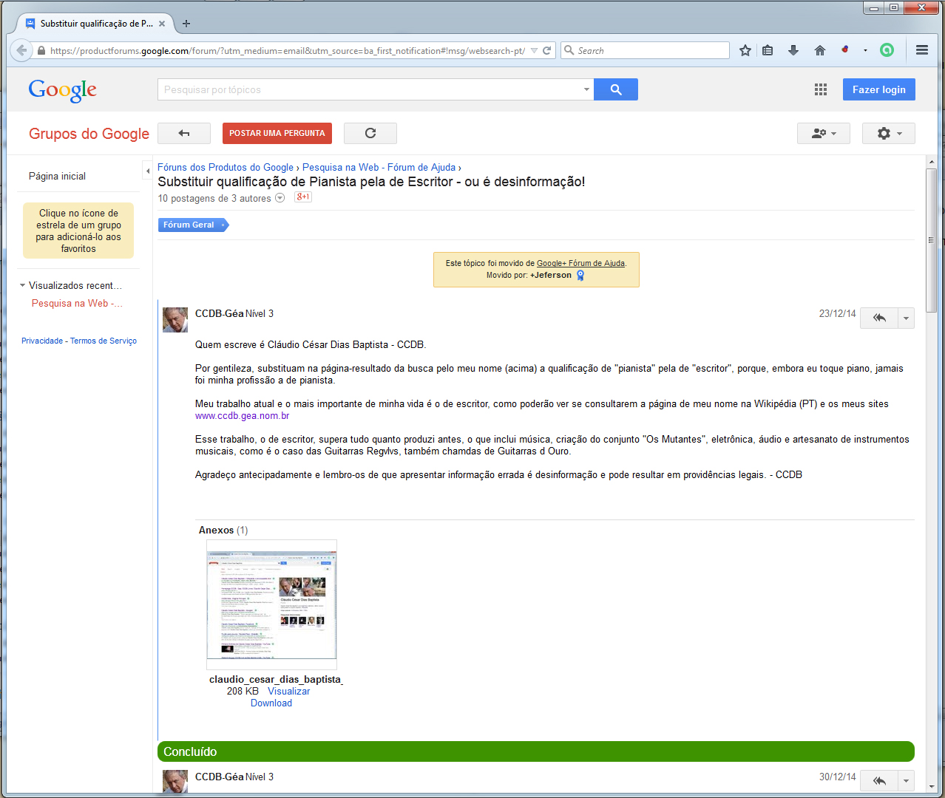Go to the Firefox home page icon
The image size is (945, 798).
819,50
